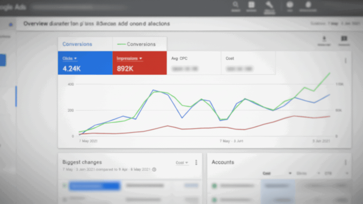Select the blue Conversions tab
363x204 pixels.
click(77, 44)
